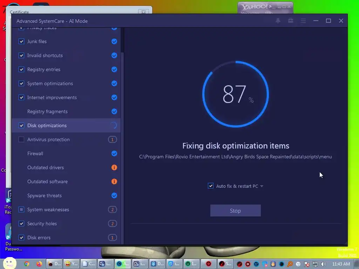Click the Registry entries completed status icon
The width and height of the screenshot is (359, 269).
114,69
